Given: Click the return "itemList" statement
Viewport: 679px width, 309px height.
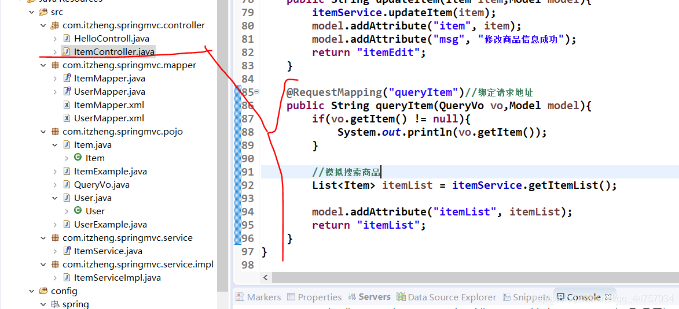Looking at the screenshot, I should (x=369, y=225).
